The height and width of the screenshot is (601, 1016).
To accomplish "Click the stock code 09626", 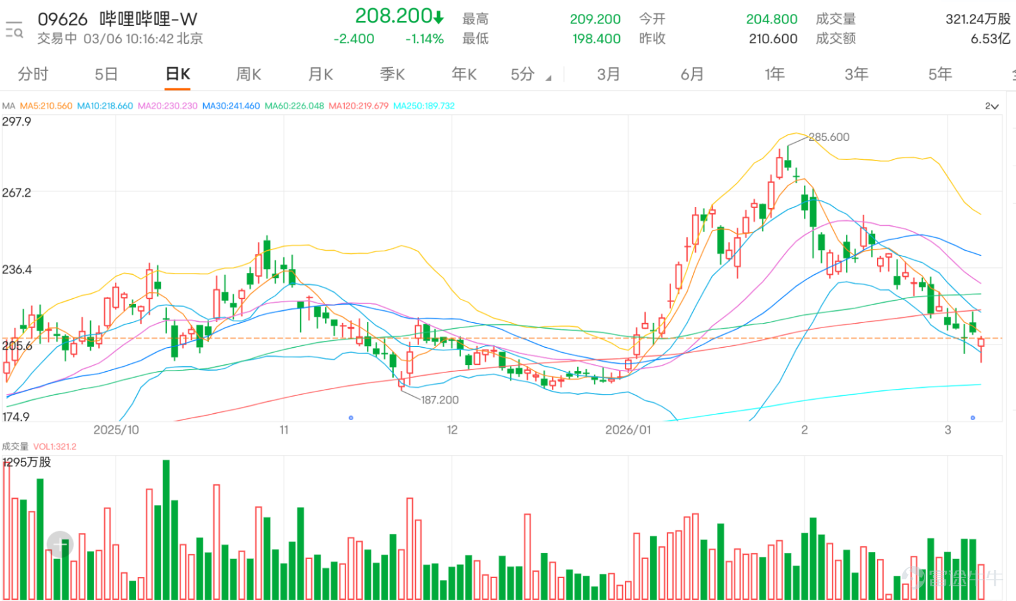I will click(62, 19).
